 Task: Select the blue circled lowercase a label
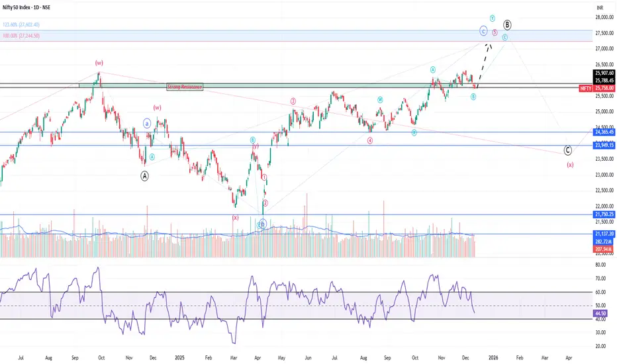pyautogui.click(x=147, y=124)
